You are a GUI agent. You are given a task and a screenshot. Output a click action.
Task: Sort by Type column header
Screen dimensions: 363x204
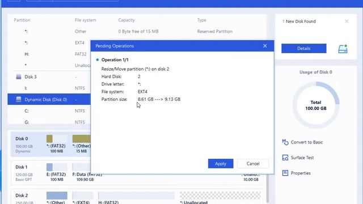pos(202,20)
